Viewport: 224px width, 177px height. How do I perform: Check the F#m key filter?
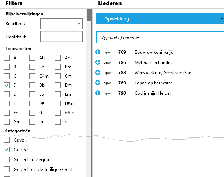coord(58,103)
